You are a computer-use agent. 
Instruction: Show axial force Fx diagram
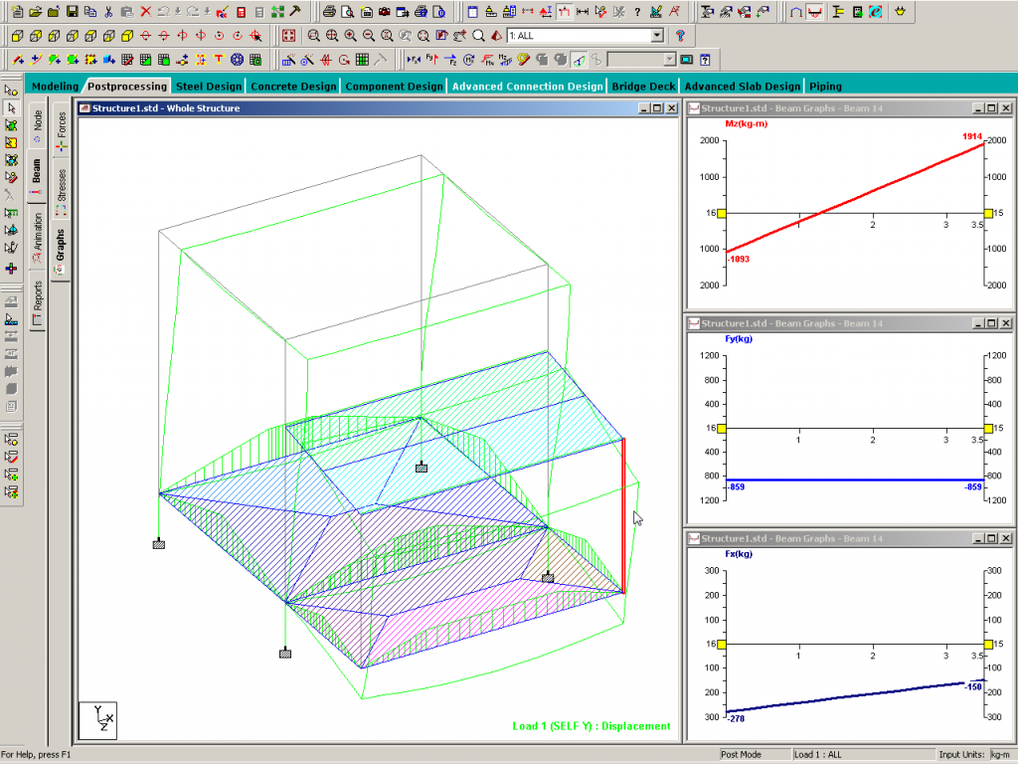point(414,60)
